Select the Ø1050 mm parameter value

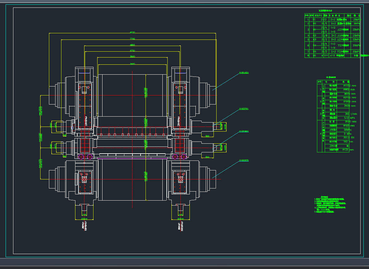(x=346, y=86)
